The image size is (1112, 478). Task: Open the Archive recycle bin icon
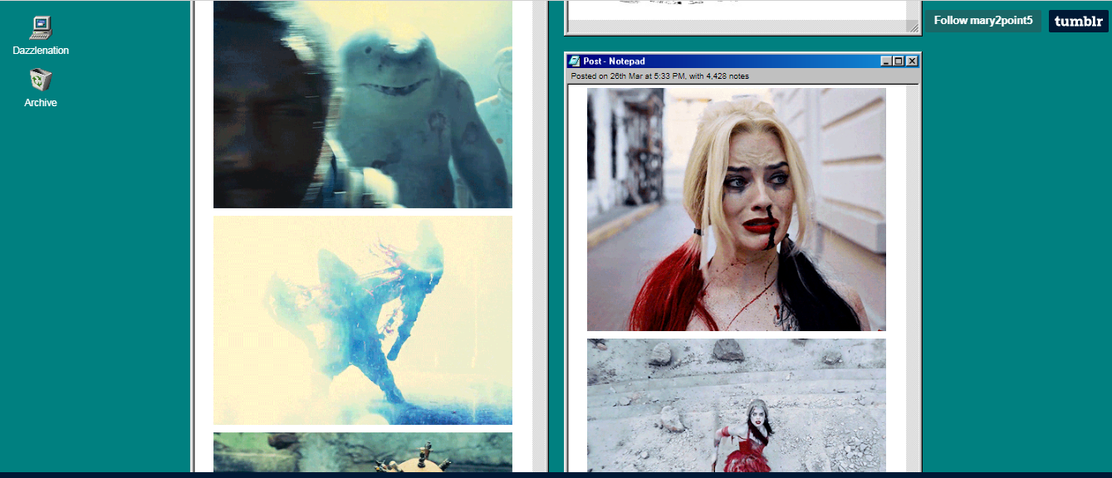[41, 80]
